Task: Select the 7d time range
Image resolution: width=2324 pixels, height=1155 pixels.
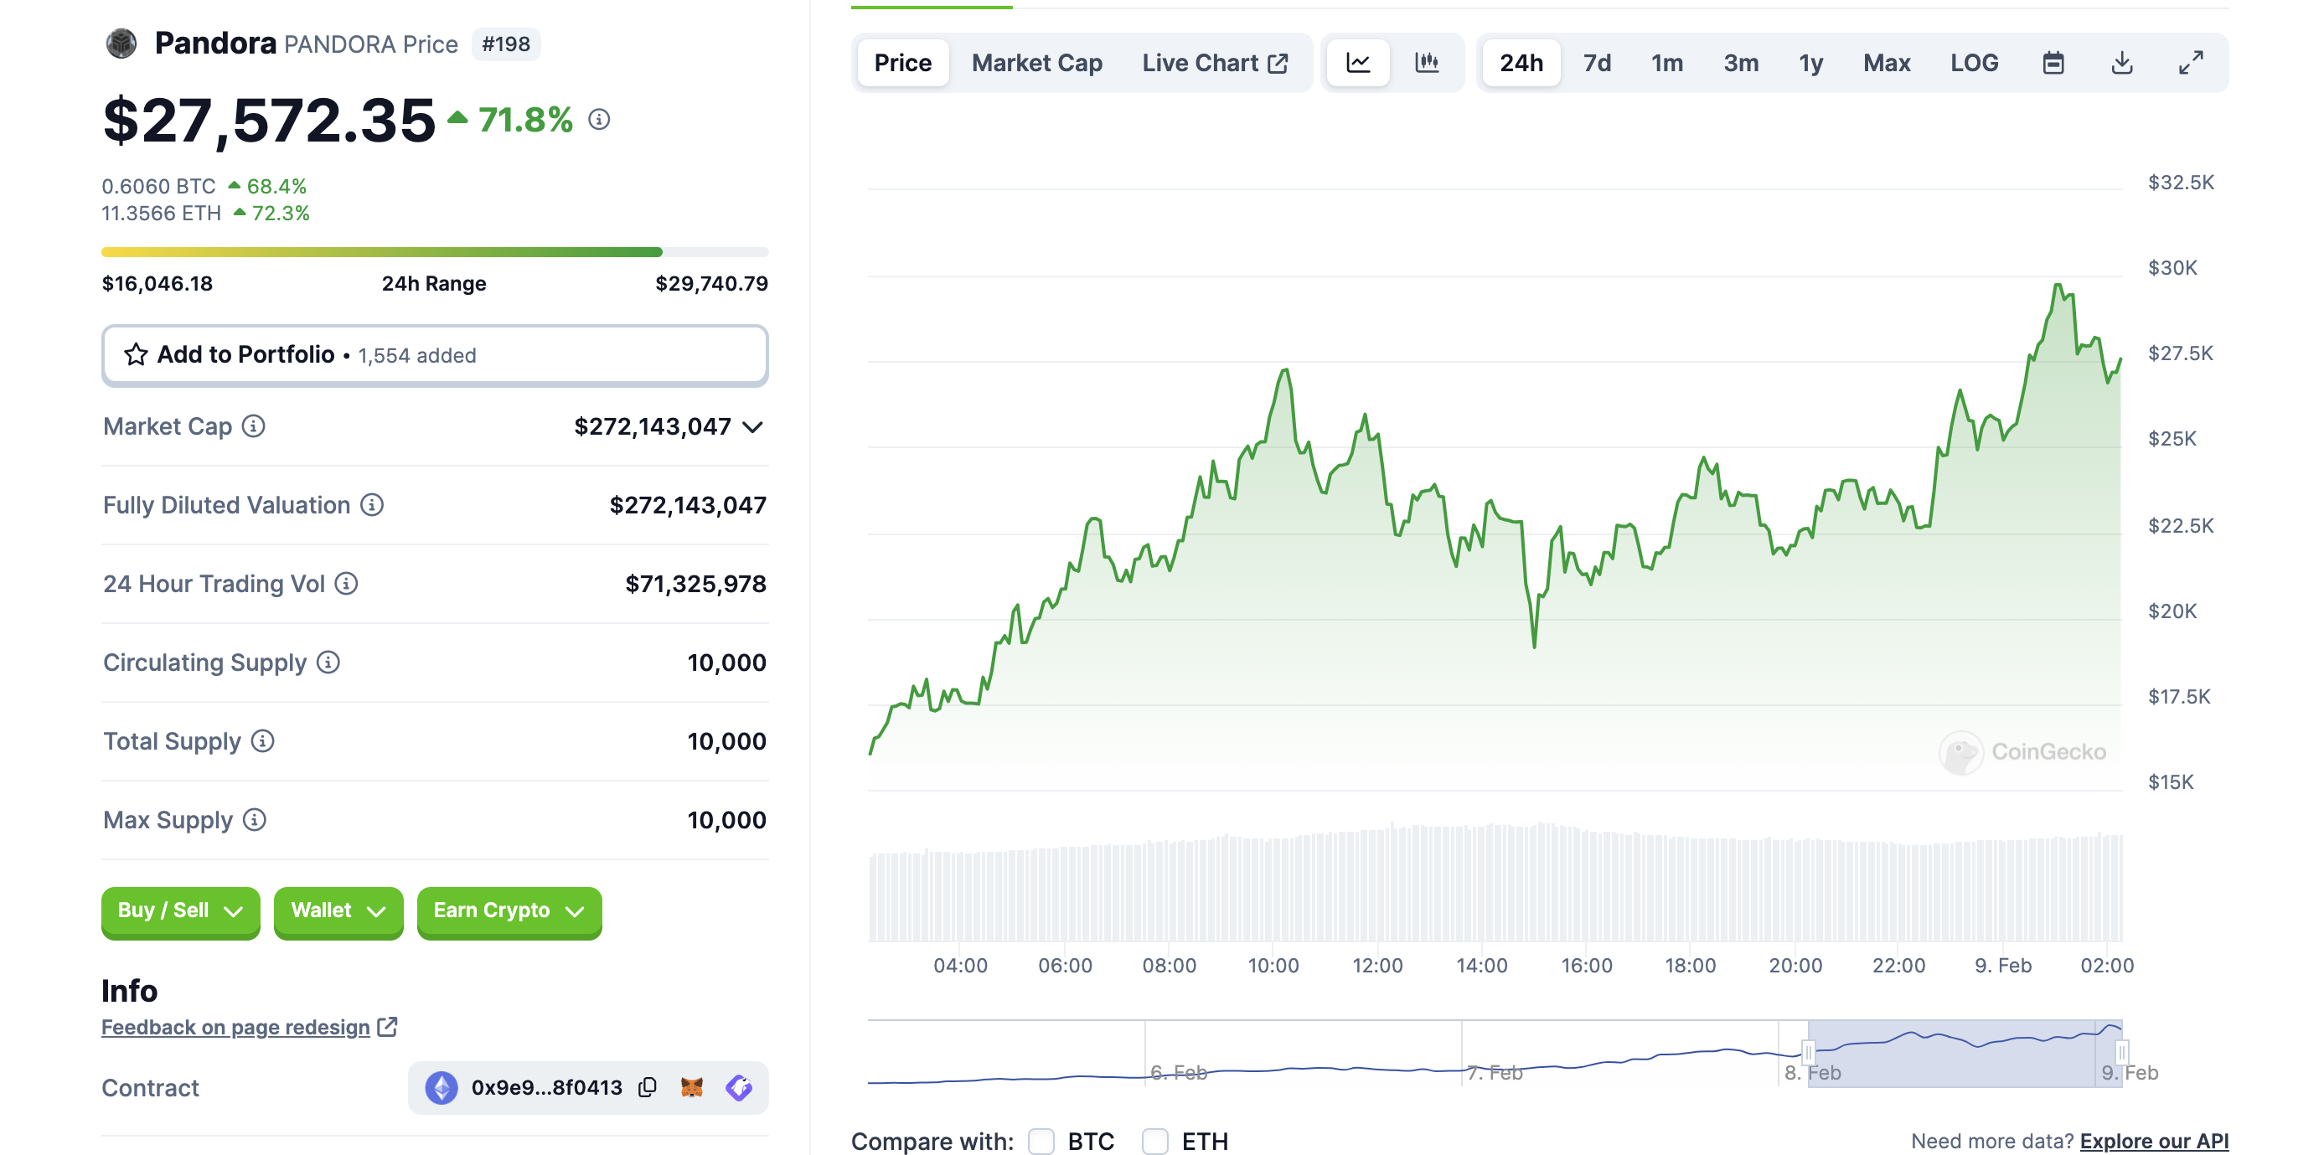Action: (x=1596, y=62)
